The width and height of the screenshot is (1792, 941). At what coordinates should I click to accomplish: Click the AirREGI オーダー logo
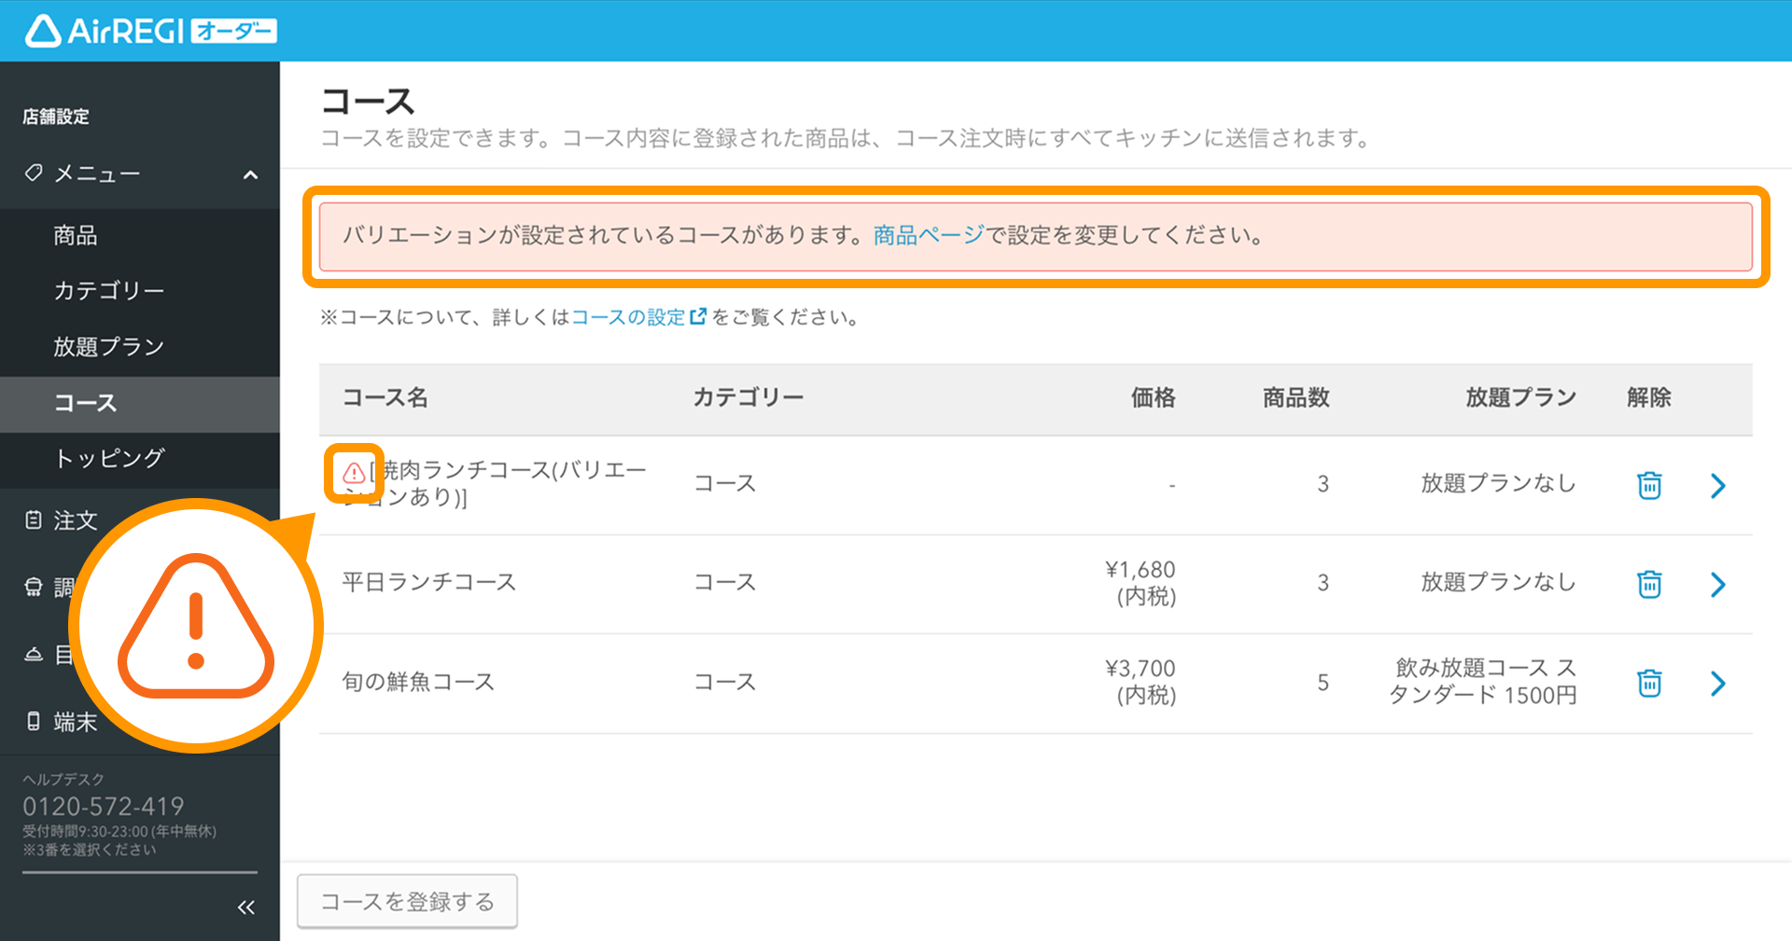click(150, 31)
